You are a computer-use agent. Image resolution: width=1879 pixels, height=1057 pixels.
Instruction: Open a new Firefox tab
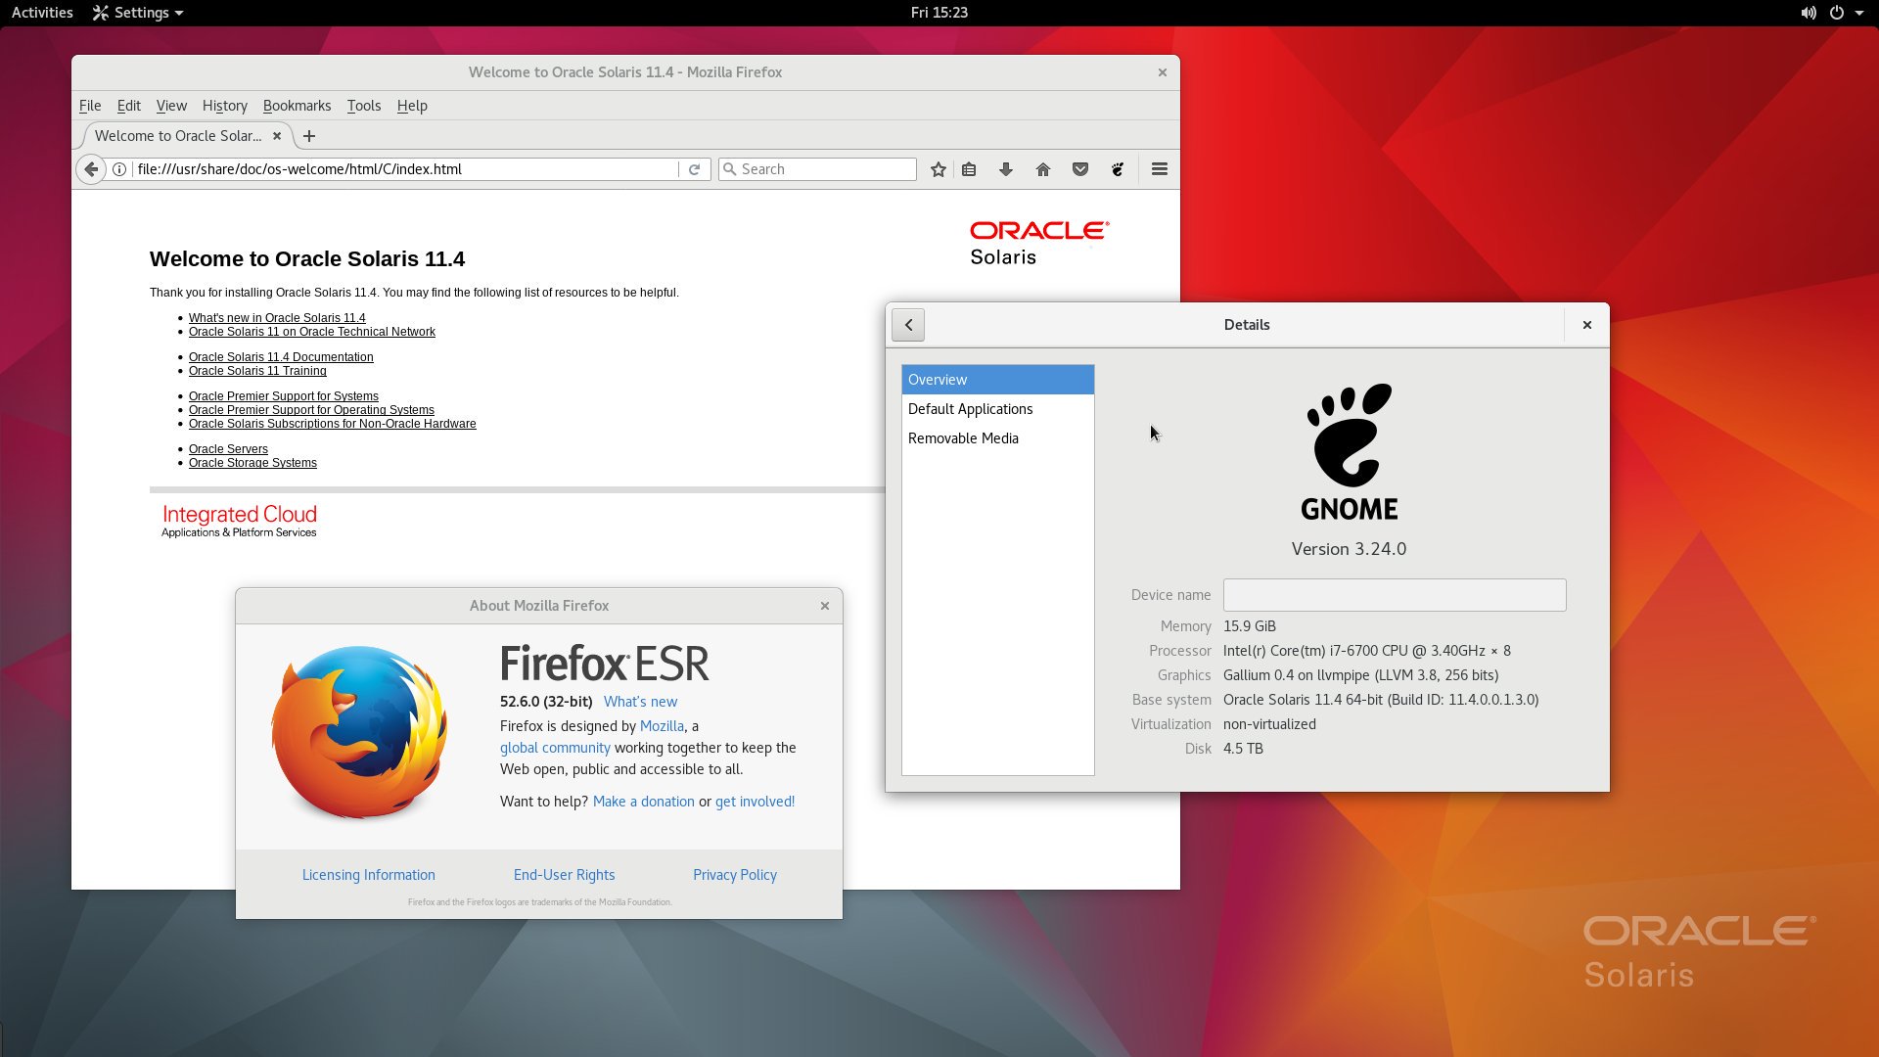pyautogui.click(x=309, y=136)
